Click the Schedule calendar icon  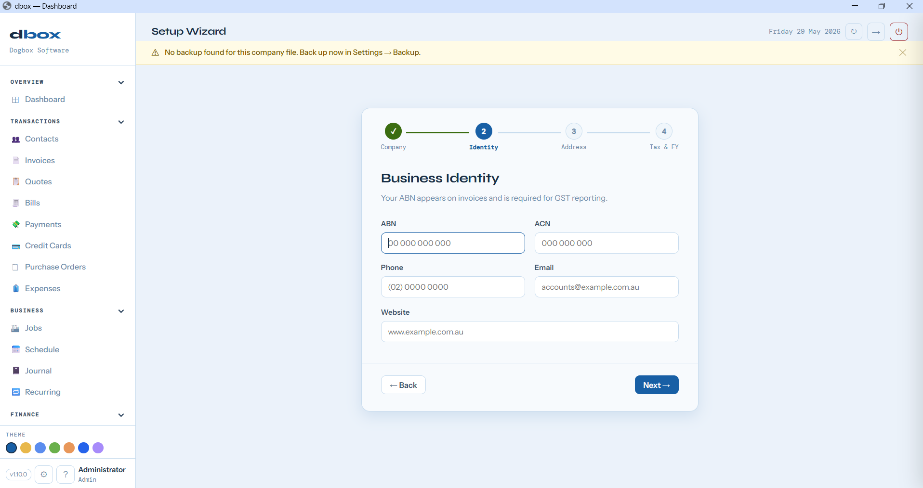click(16, 350)
